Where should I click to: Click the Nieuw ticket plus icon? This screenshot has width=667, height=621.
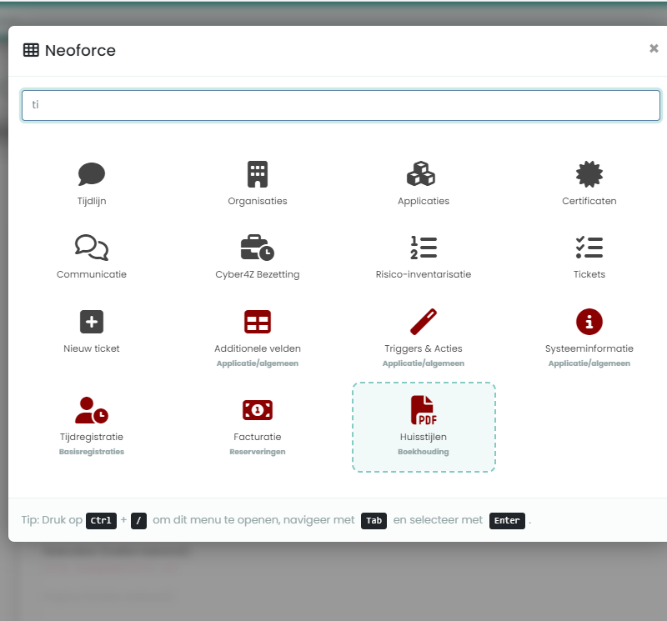(92, 322)
